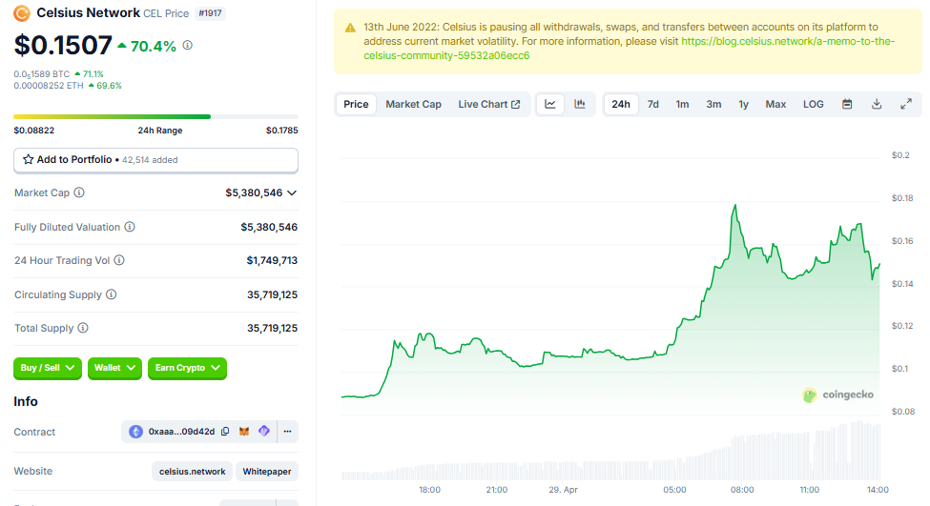930x506 pixels.
Task: Open the Live Chart tab
Action: point(488,104)
